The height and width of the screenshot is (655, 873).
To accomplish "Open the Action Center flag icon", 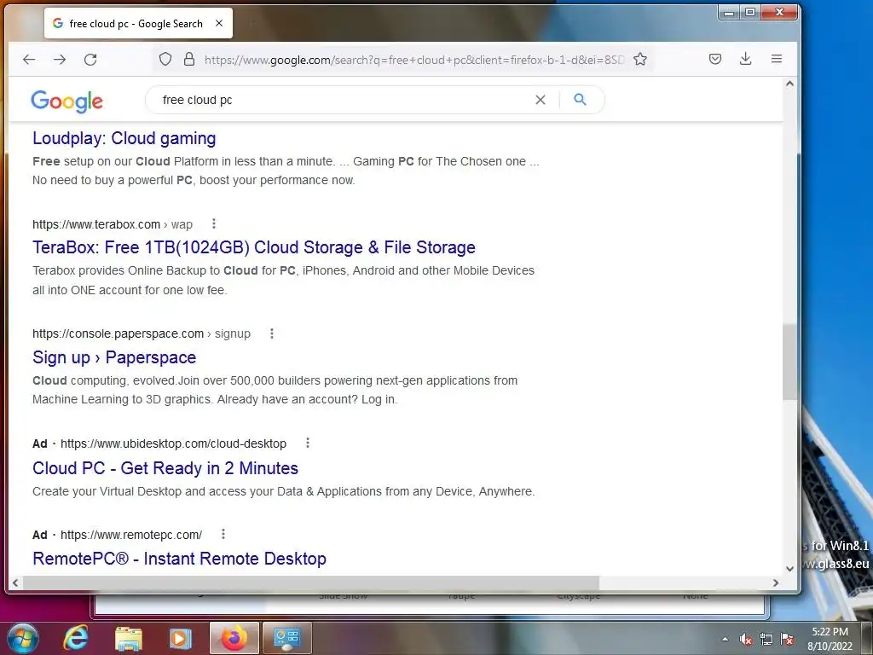I will [787, 640].
